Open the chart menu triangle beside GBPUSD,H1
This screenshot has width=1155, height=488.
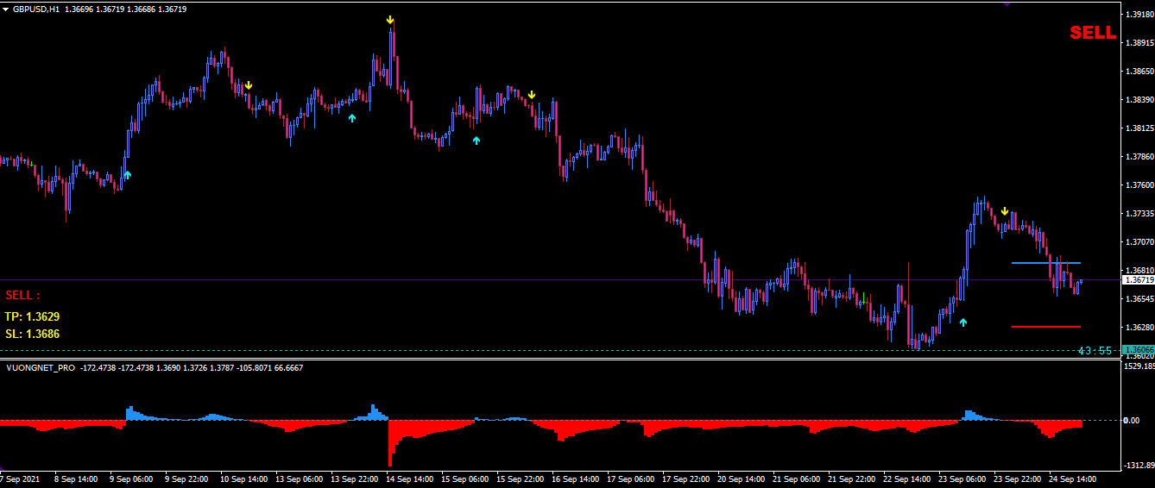(6, 9)
